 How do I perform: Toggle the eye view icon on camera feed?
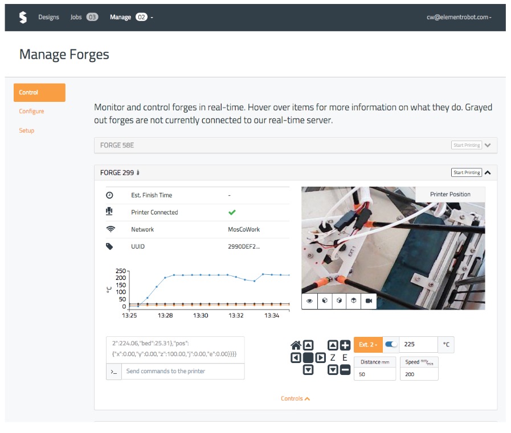pyautogui.click(x=309, y=301)
